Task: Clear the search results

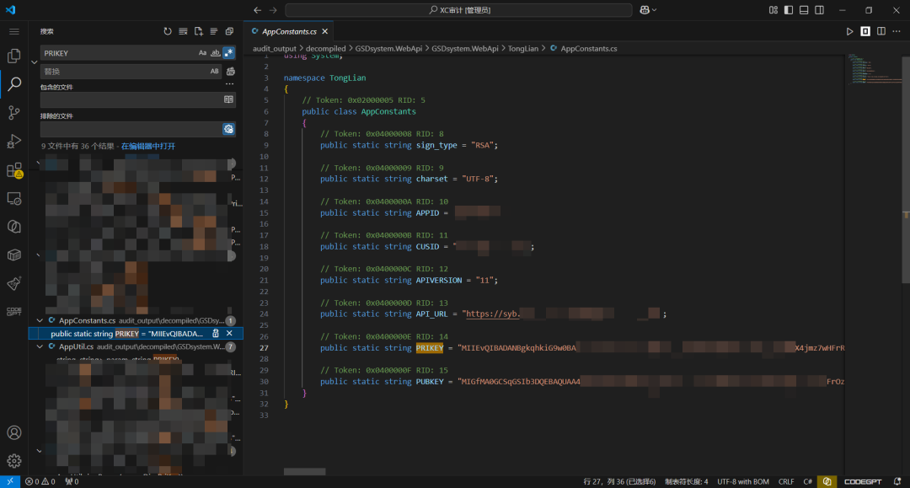Action: coord(184,31)
